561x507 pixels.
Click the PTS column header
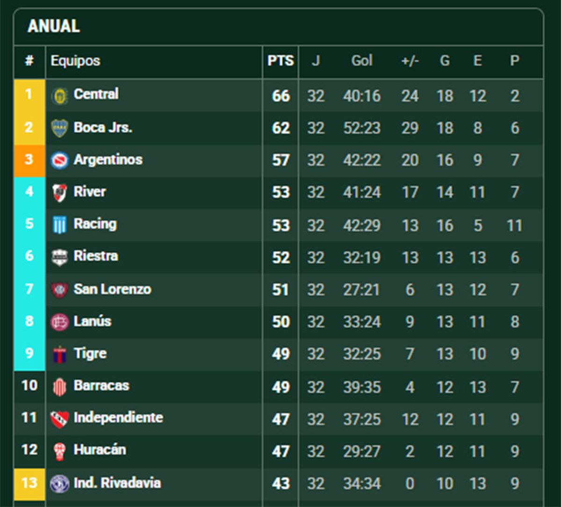click(x=280, y=61)
